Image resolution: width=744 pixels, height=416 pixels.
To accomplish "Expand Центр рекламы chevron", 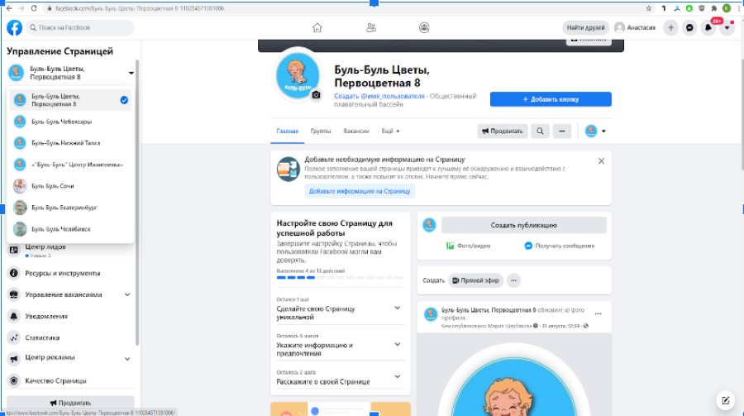I will click(x=127, y=359).
